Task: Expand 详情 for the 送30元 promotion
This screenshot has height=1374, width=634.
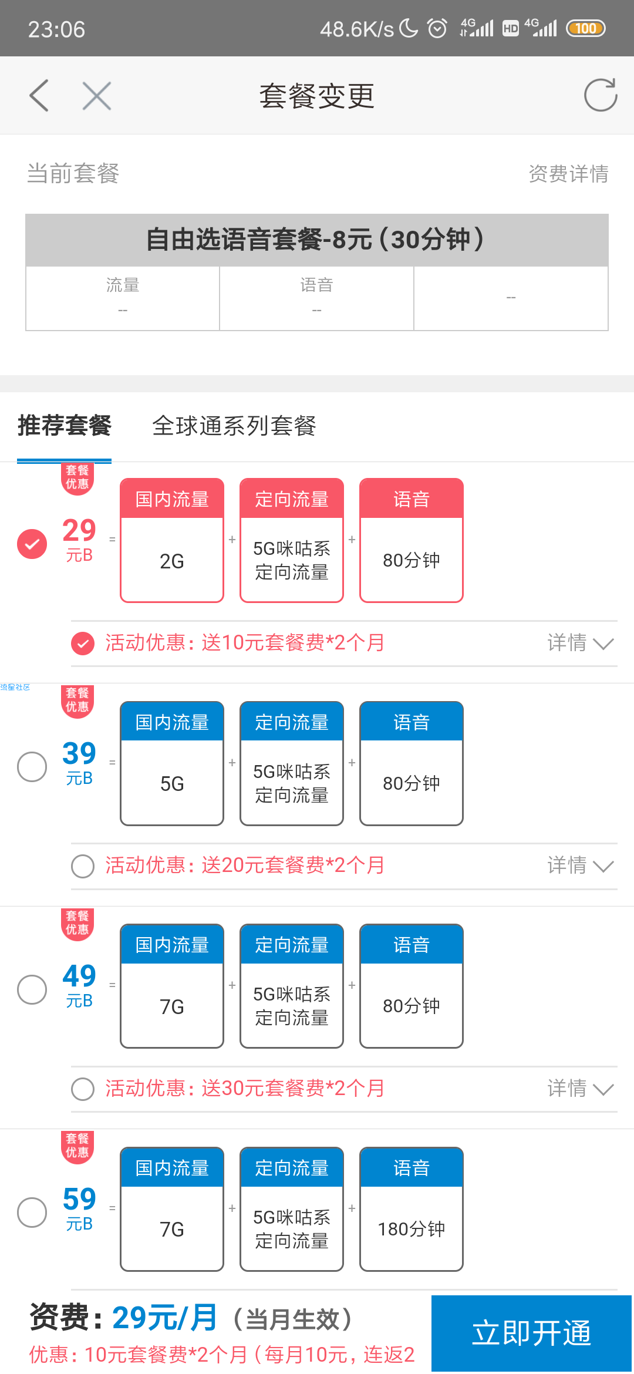Action: pos(581,1089)
